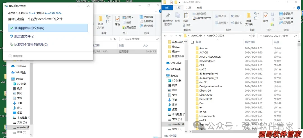This screenshot has height=138, width=303.
Task: Sort by 类型 column in AutoCAD 2024 window
Action: [276, 42]
